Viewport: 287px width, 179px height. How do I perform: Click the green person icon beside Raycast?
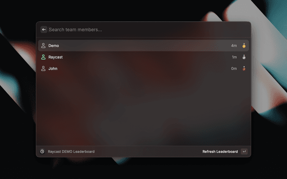coord(43,57)
